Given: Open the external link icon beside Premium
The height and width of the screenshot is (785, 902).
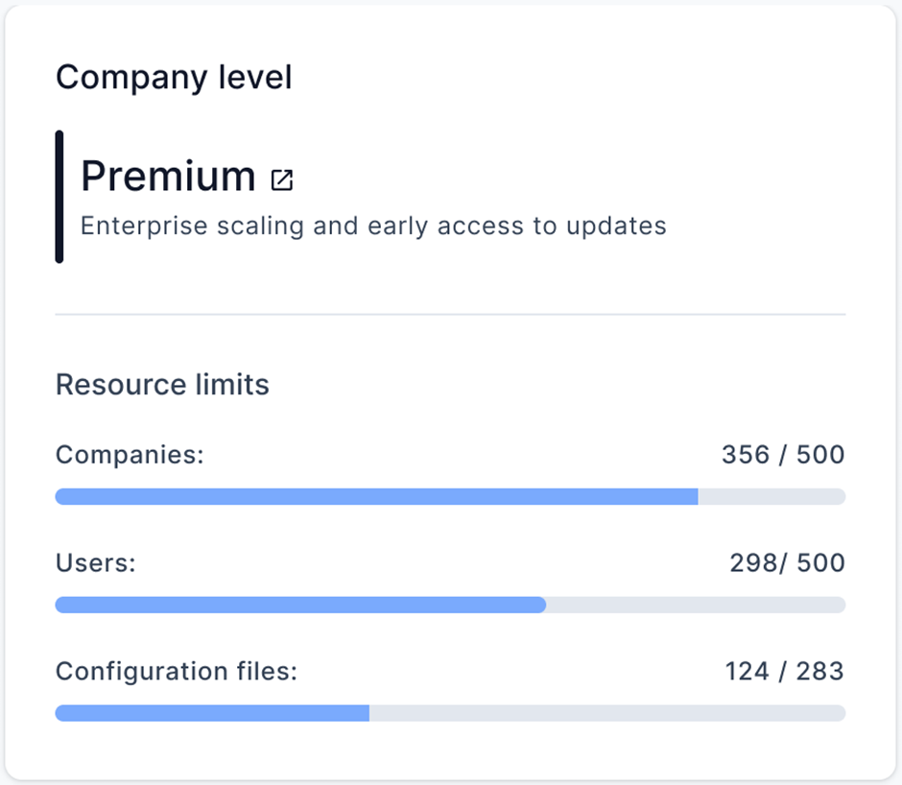Looking at the screenshot, I should click(x=282, y=179).
